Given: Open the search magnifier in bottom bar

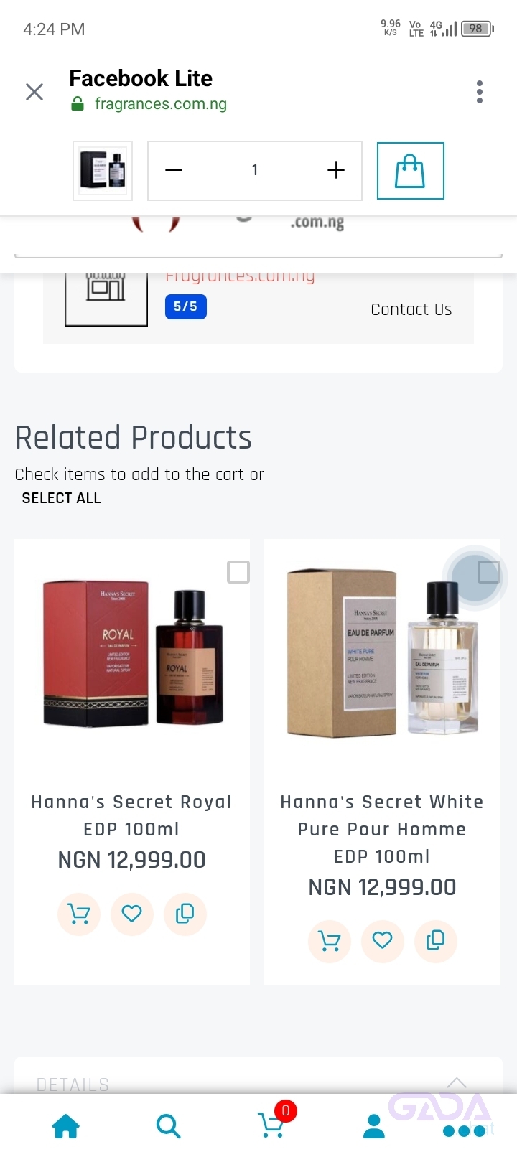Looking at the screenshot, I should [x=168, y=1126].
